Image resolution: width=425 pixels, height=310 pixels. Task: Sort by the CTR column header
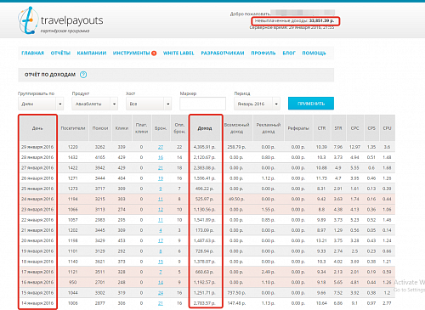(321, 128)
